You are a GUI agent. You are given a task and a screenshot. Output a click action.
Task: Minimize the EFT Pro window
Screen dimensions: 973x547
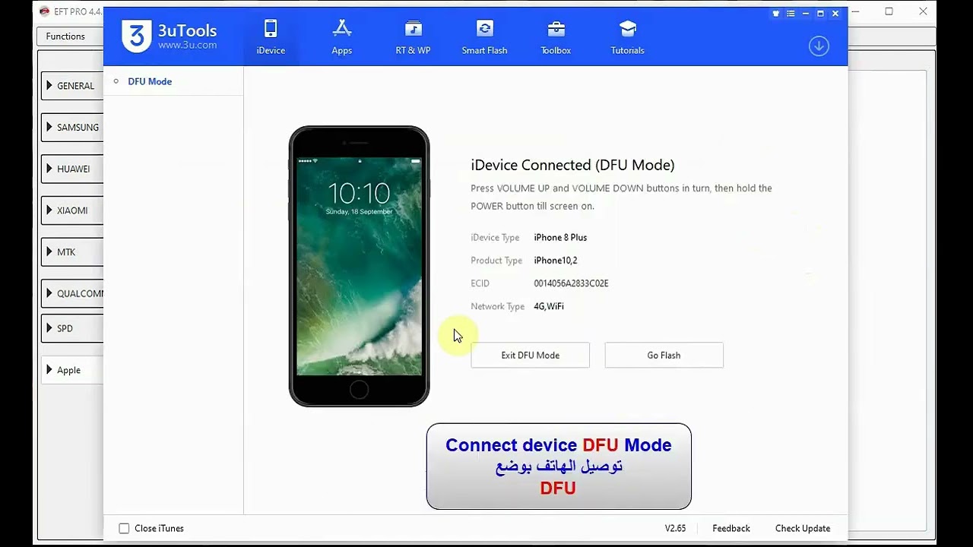coord(854,11)
